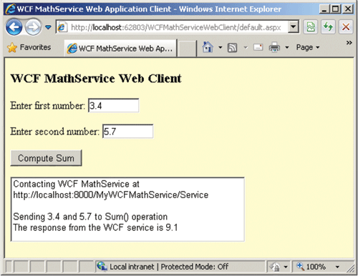Screen dimensions: 358x276
Task: Click the "WCF MathService Web Client" heading
Action: pos(96,79)
